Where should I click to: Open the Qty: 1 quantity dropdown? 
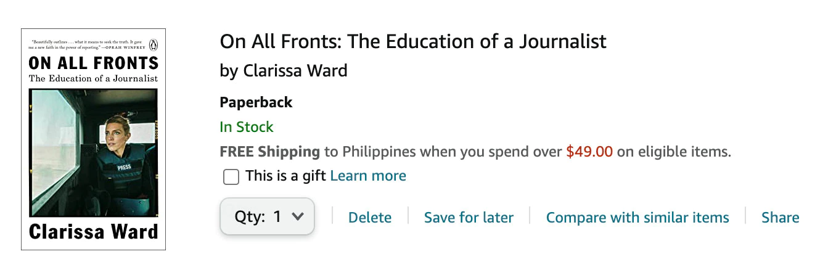click(268, 216)
